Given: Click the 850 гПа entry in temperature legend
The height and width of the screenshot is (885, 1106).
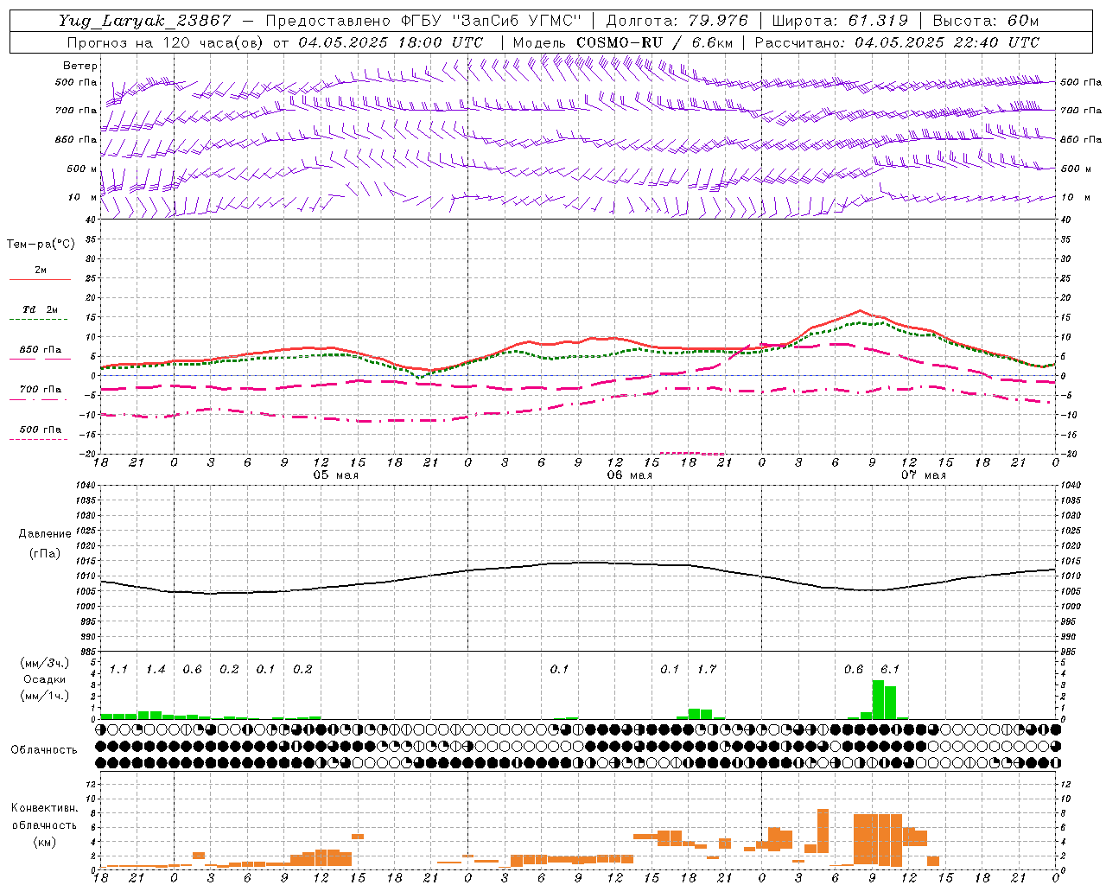Looking at the screenshot, I should [x=41, y=350].
